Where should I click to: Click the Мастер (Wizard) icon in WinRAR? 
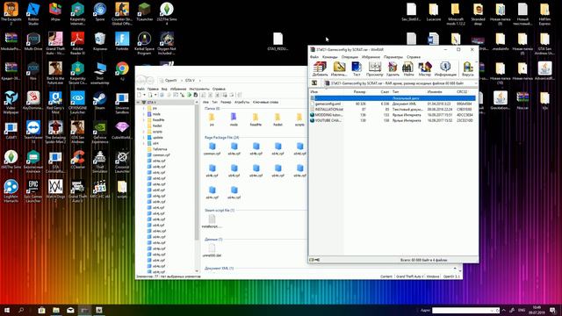(x=425, y=68)
